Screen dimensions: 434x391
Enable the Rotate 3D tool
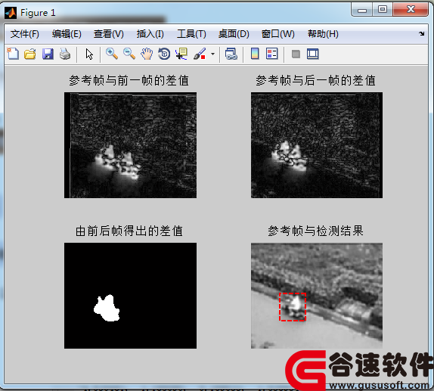[164, 54]
